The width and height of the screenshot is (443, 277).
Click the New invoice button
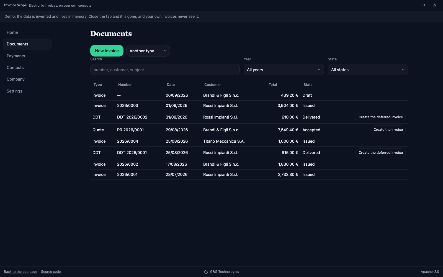pyautogui.click(x=107, y=51)
